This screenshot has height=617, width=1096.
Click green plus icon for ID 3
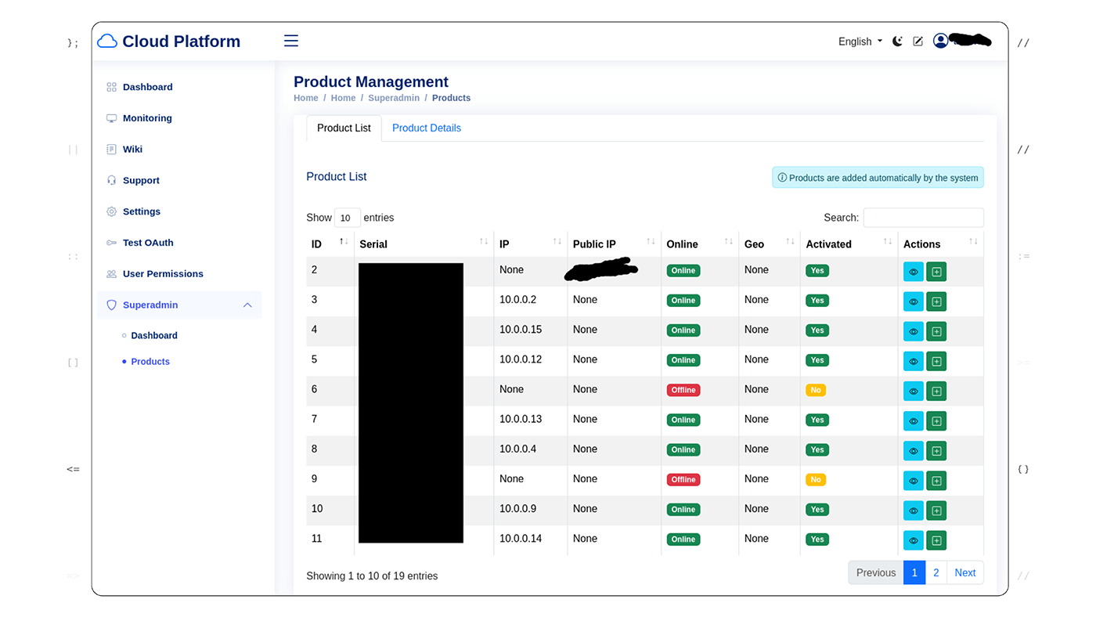pos(936,301)
